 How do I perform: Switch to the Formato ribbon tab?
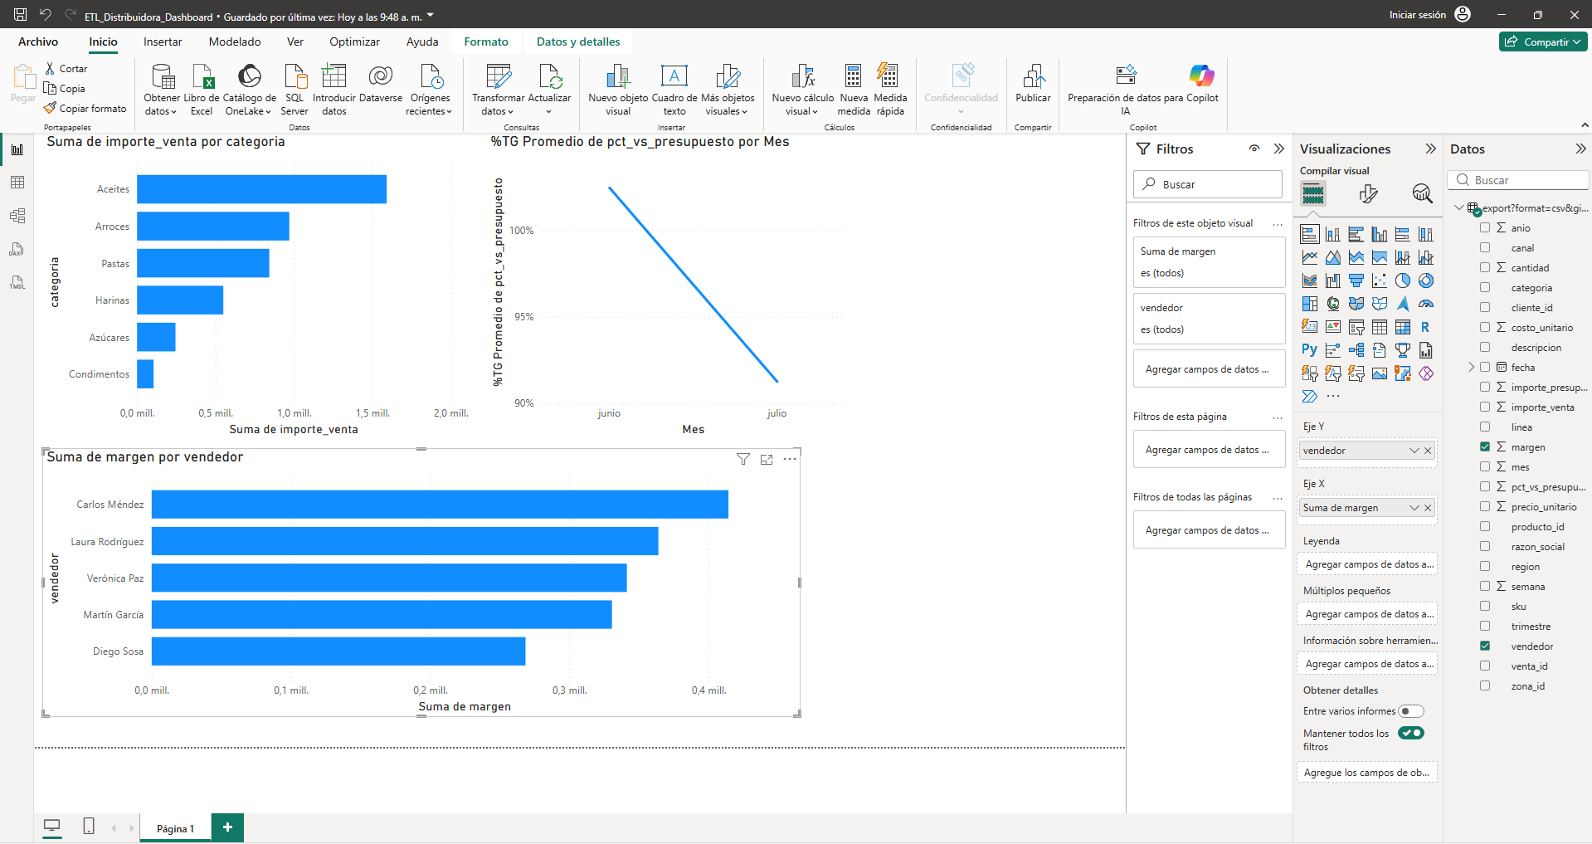486,41
